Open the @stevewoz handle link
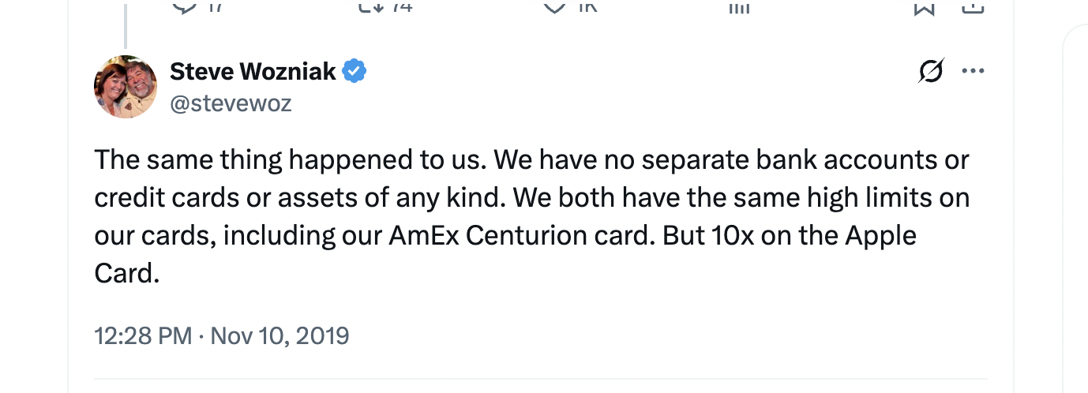This screenshot has width=1088, height=393. click(231, 103)
